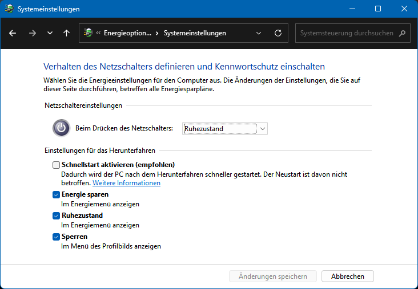The width and height of the screenshot is (418, 289).
Task: Click the refresh address bar icon
Action: 278,33
